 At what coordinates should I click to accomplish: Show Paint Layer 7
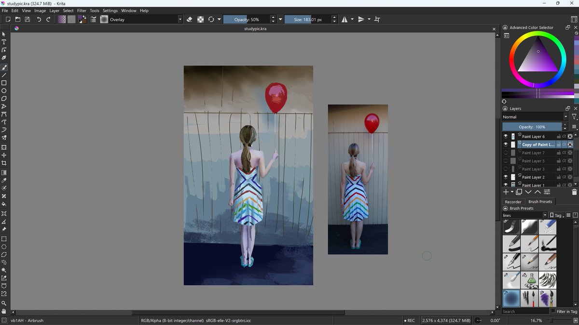coord(506,153)
